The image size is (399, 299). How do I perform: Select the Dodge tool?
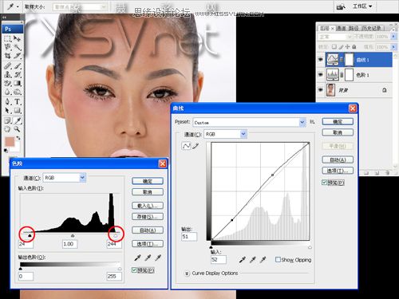coord(18,92)
